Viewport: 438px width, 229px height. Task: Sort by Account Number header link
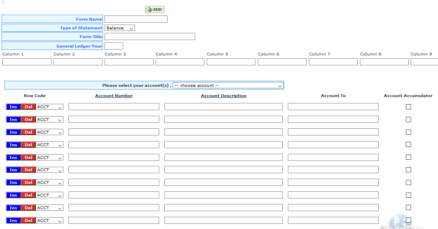pos(114,96)
